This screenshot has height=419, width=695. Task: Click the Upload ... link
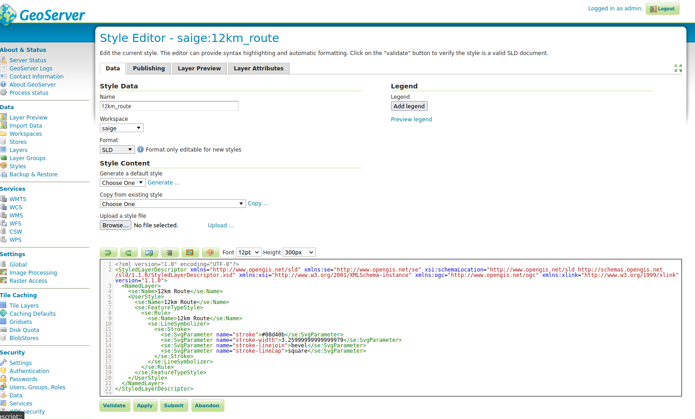point(221,226)
